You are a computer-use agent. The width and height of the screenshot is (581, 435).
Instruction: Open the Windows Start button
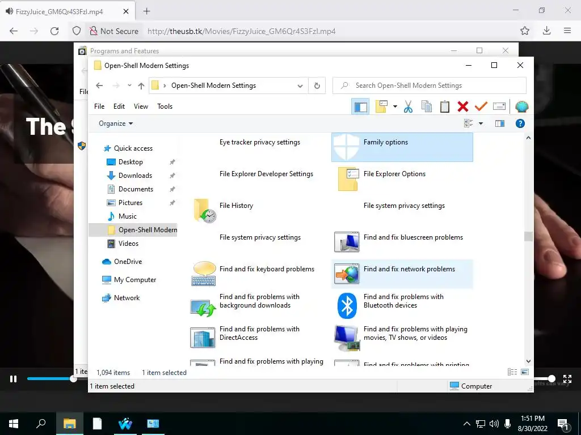(14, 424)
